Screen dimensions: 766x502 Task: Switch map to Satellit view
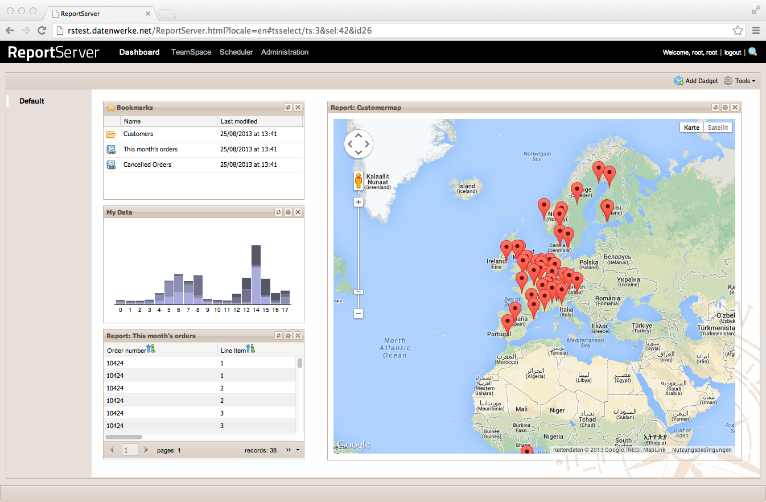(x=718, y=127)
